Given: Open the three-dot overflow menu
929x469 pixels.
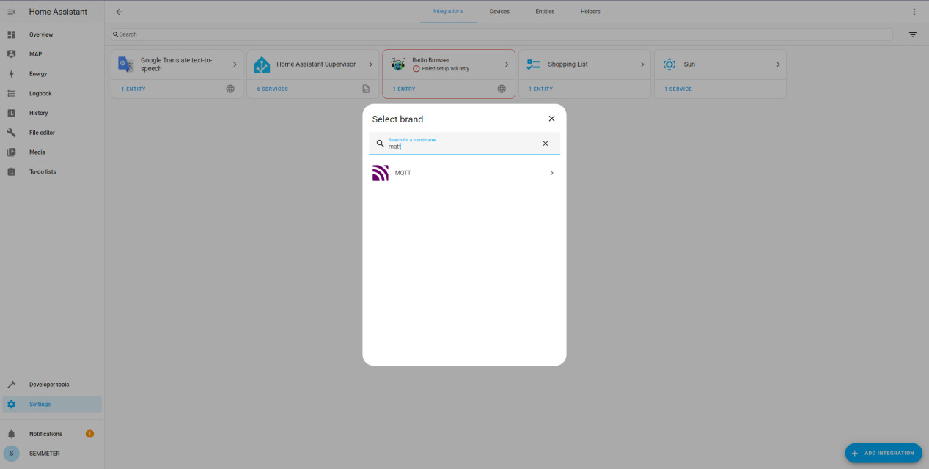Looking at the screenshot, I should (x=914, y=12).
